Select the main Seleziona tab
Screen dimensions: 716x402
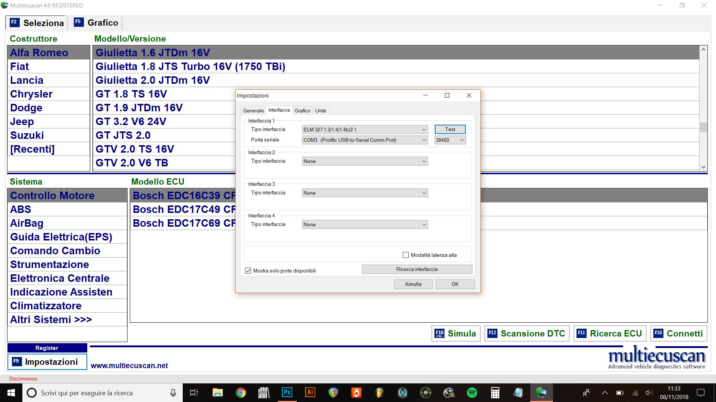point(36,23)
